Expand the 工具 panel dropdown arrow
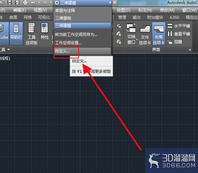Viewport: 198px width, 173px height. click(9, 49)
